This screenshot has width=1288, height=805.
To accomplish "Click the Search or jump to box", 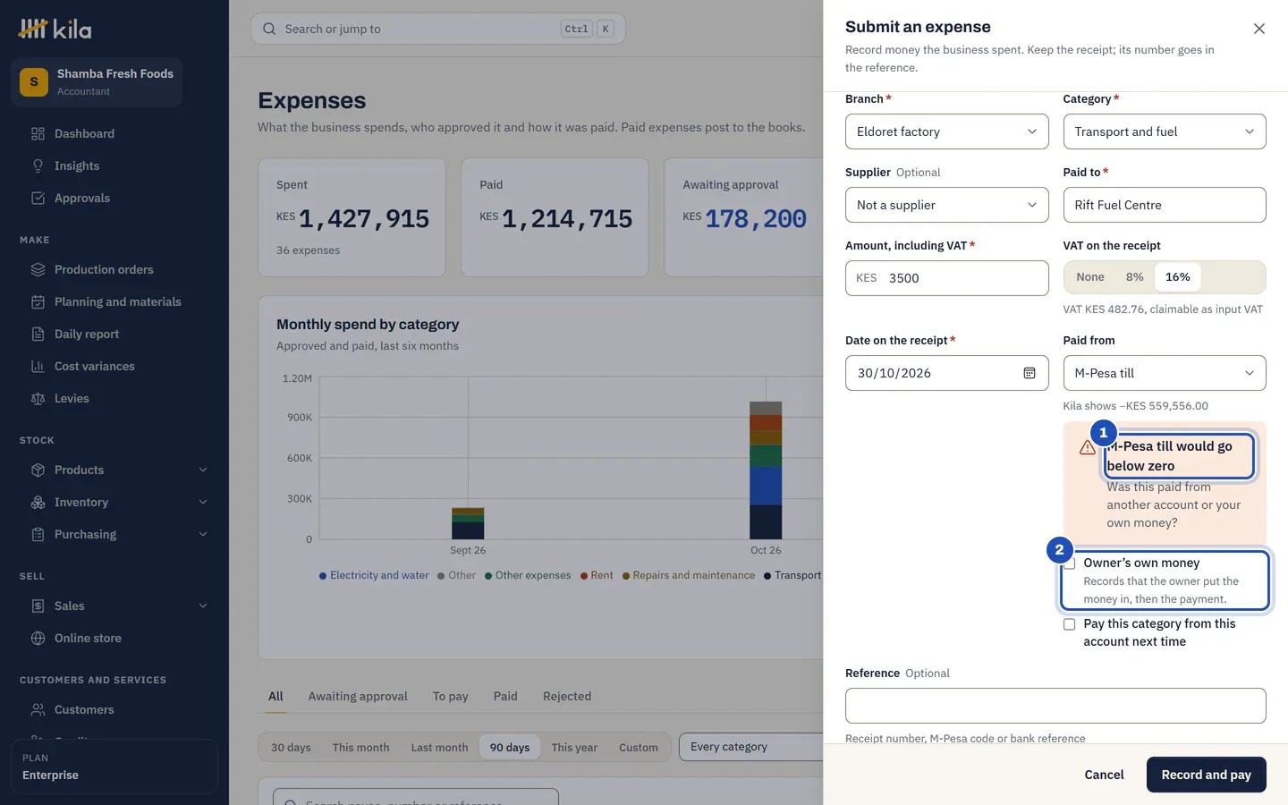I will [x=438, y=29].
